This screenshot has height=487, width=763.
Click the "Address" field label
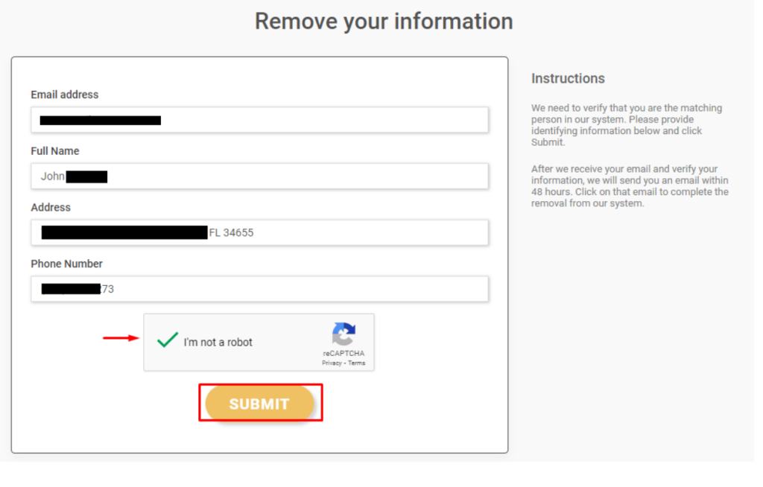(51, 207)
